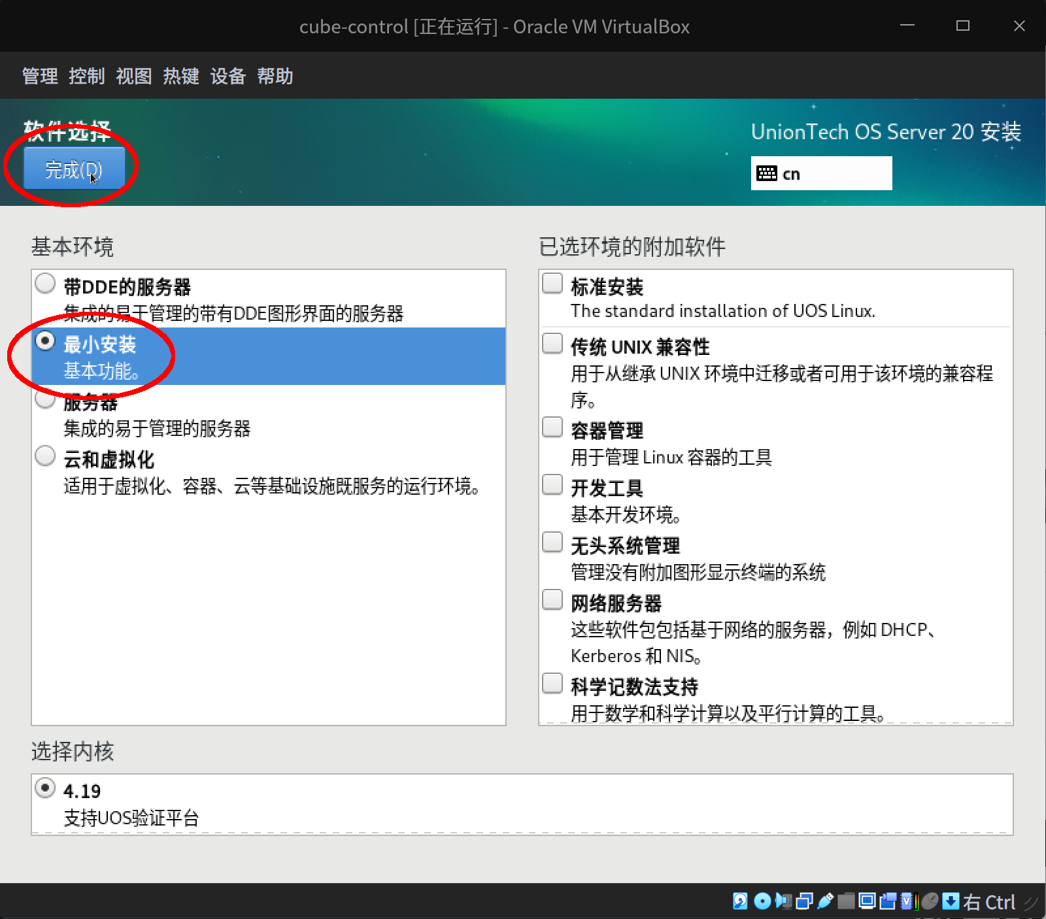Click the 完成 button
1046x919 pixels.
click(x=73, y=168)
